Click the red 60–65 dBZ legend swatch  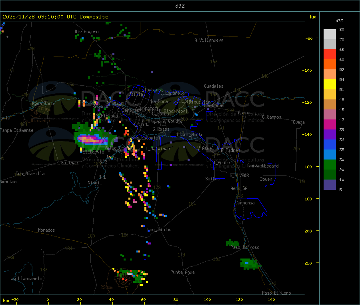[330, 54]
